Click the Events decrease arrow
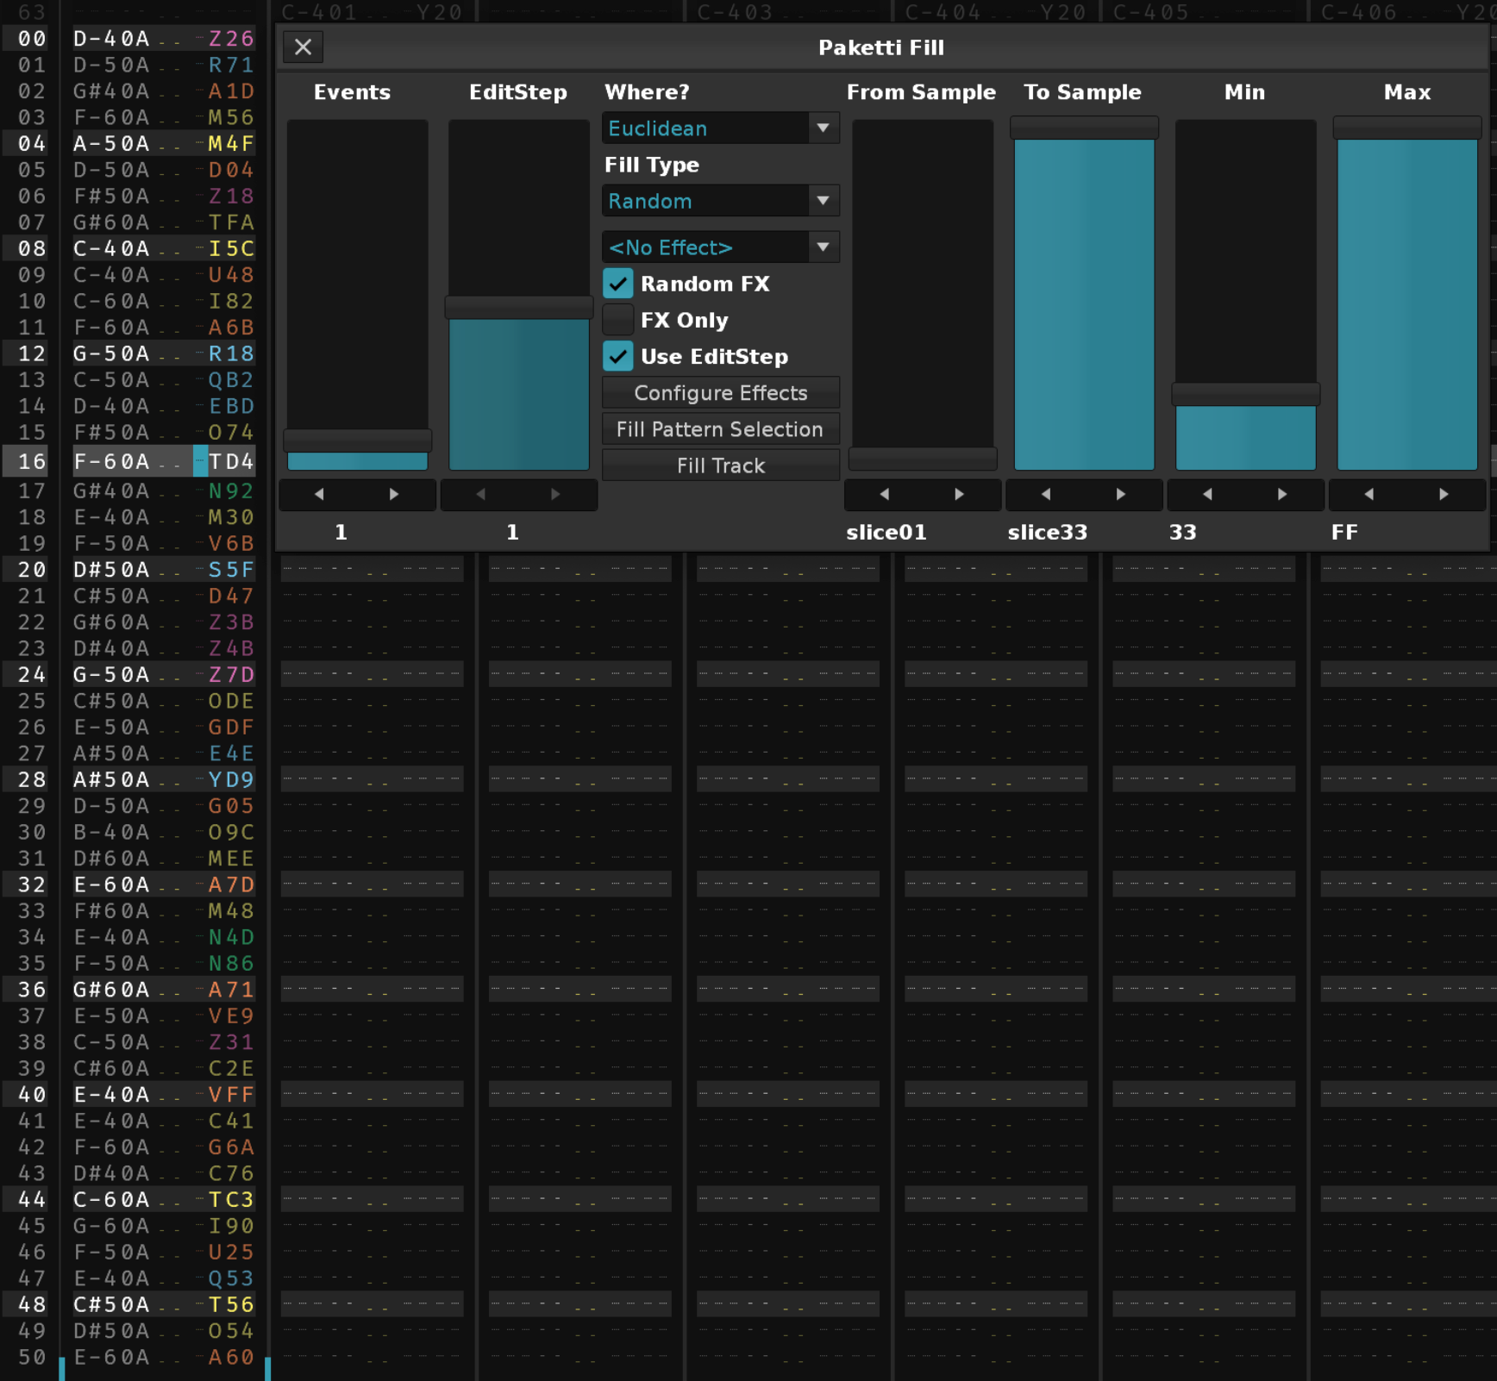This screenshot has width=1497, height=1381. tap(319, 494)
